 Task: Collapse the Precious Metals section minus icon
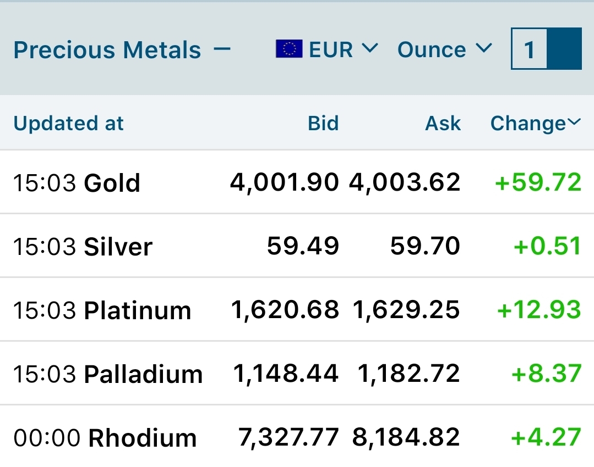click(222, 49)
